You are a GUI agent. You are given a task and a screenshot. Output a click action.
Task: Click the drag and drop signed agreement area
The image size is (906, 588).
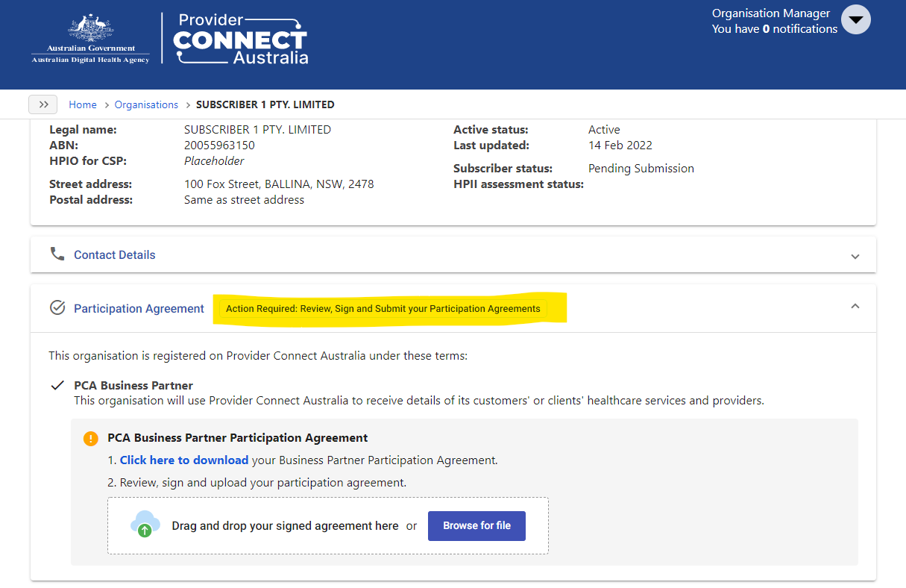287,525
